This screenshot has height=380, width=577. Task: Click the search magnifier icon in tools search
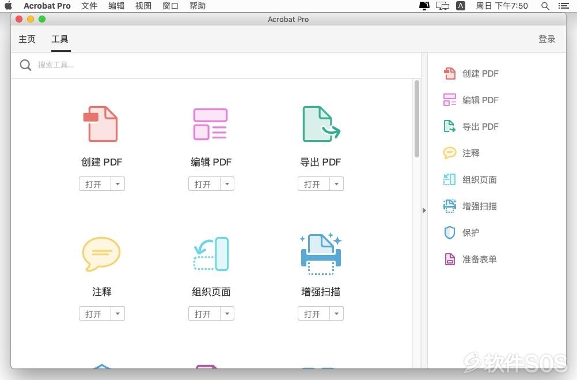click(x=25, y=65)
